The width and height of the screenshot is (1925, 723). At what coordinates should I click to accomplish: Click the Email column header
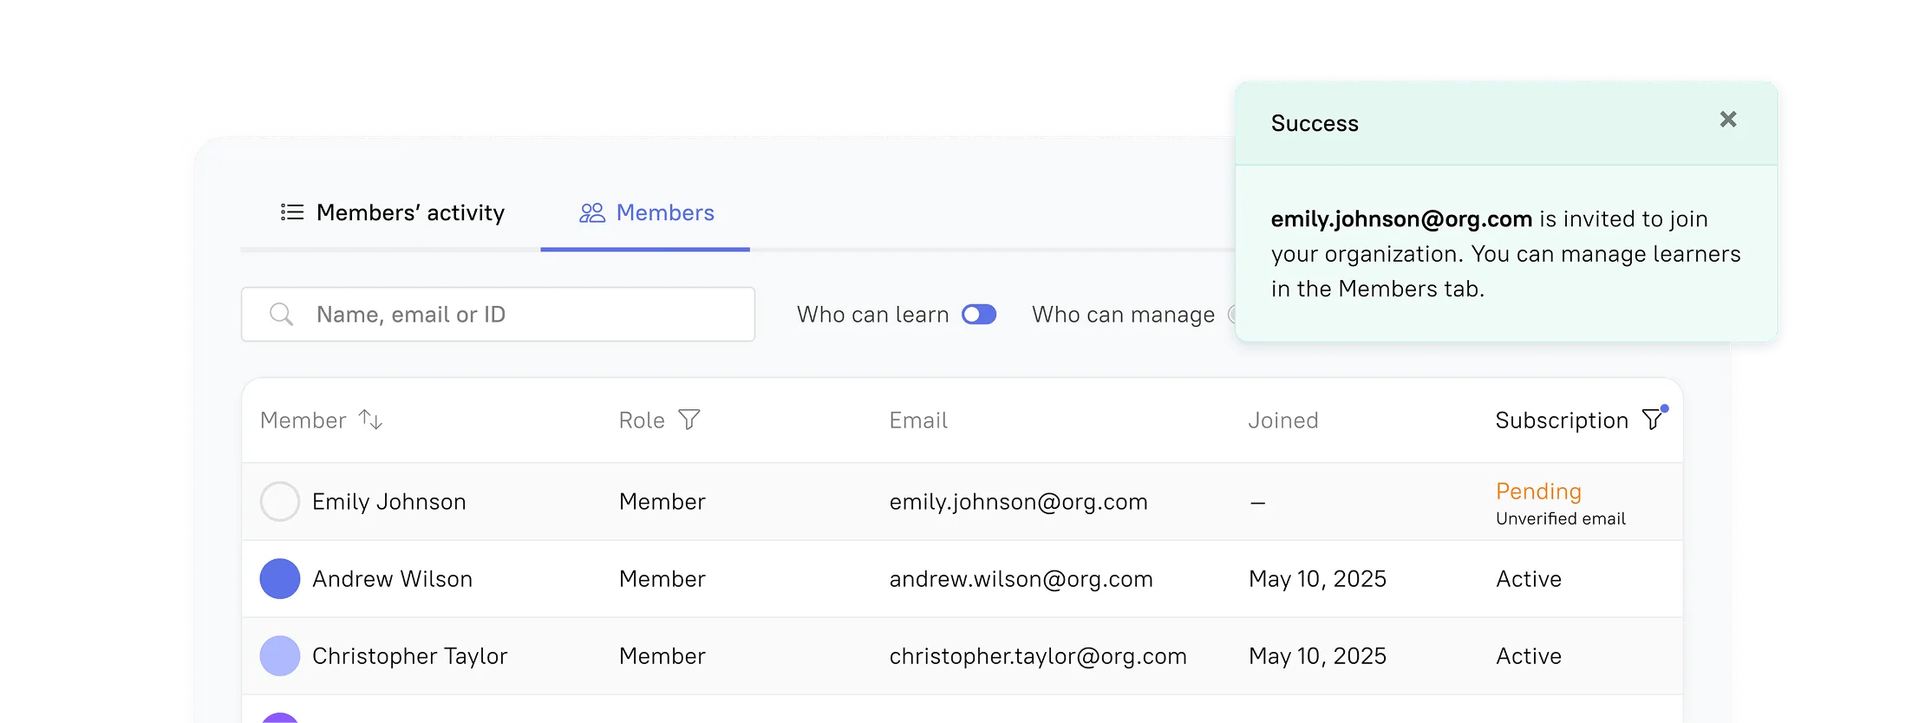point(918,420)
